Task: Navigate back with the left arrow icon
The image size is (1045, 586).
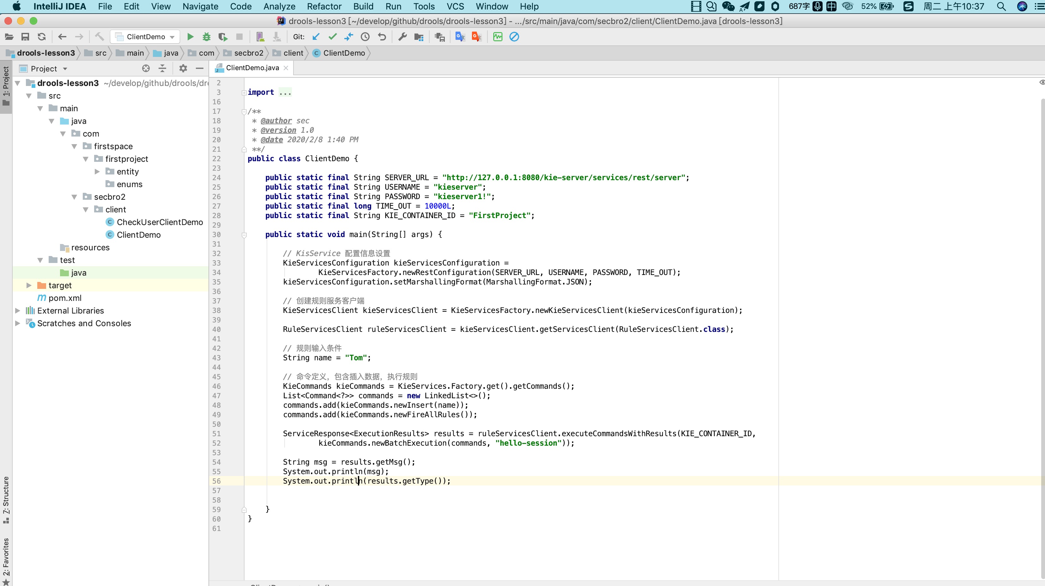Action: (x=62, y=37)
